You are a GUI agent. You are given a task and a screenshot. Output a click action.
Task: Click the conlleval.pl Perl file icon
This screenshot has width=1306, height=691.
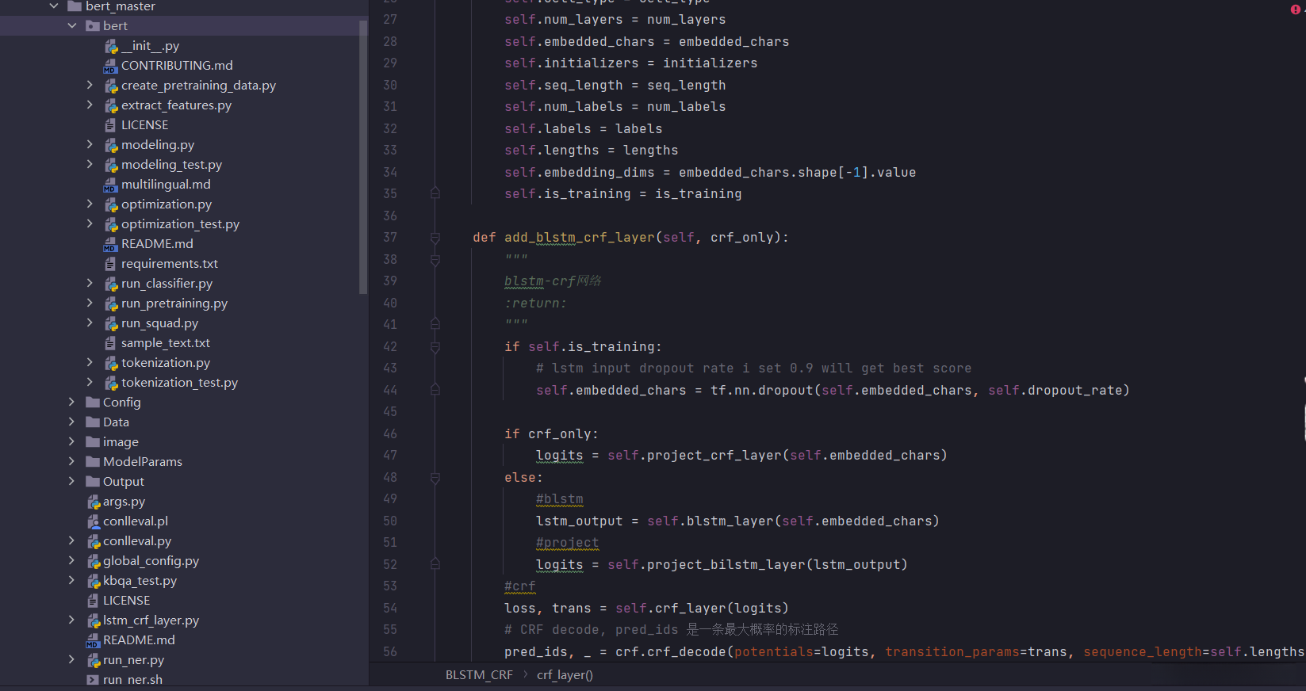(93, 521)
